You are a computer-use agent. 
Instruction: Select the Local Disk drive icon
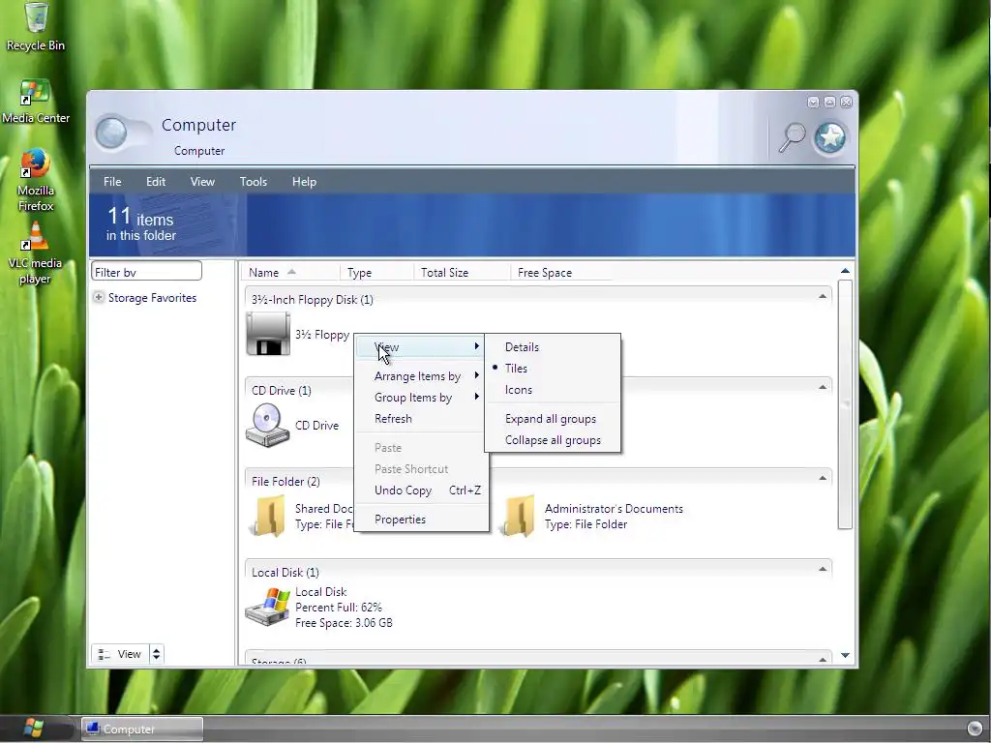(x=268, y=608)
